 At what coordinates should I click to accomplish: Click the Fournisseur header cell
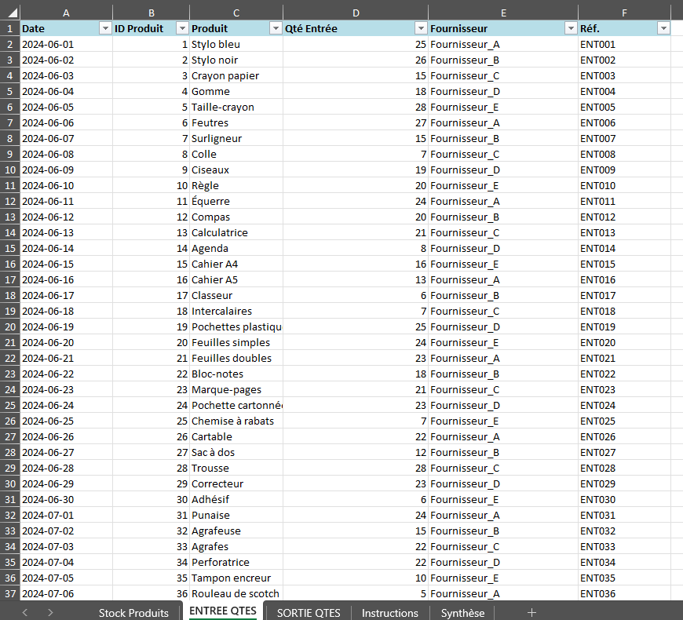tap(503, 29)
